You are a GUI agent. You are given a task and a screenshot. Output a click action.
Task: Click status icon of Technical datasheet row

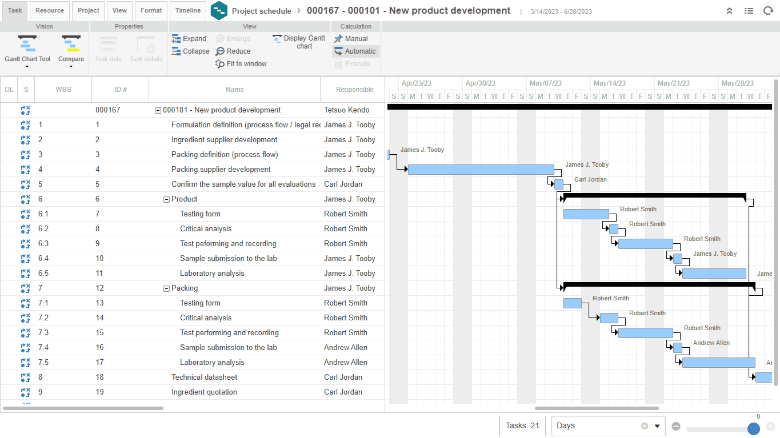(26, 377)
